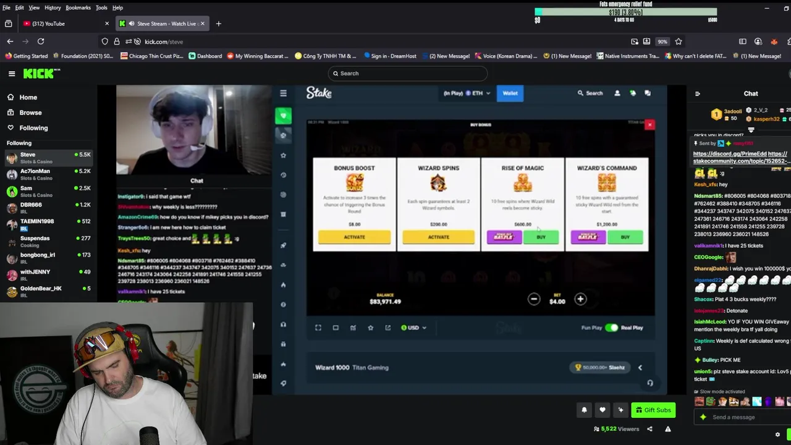Buy the Wizard's Command bonus

pos(625,237)
